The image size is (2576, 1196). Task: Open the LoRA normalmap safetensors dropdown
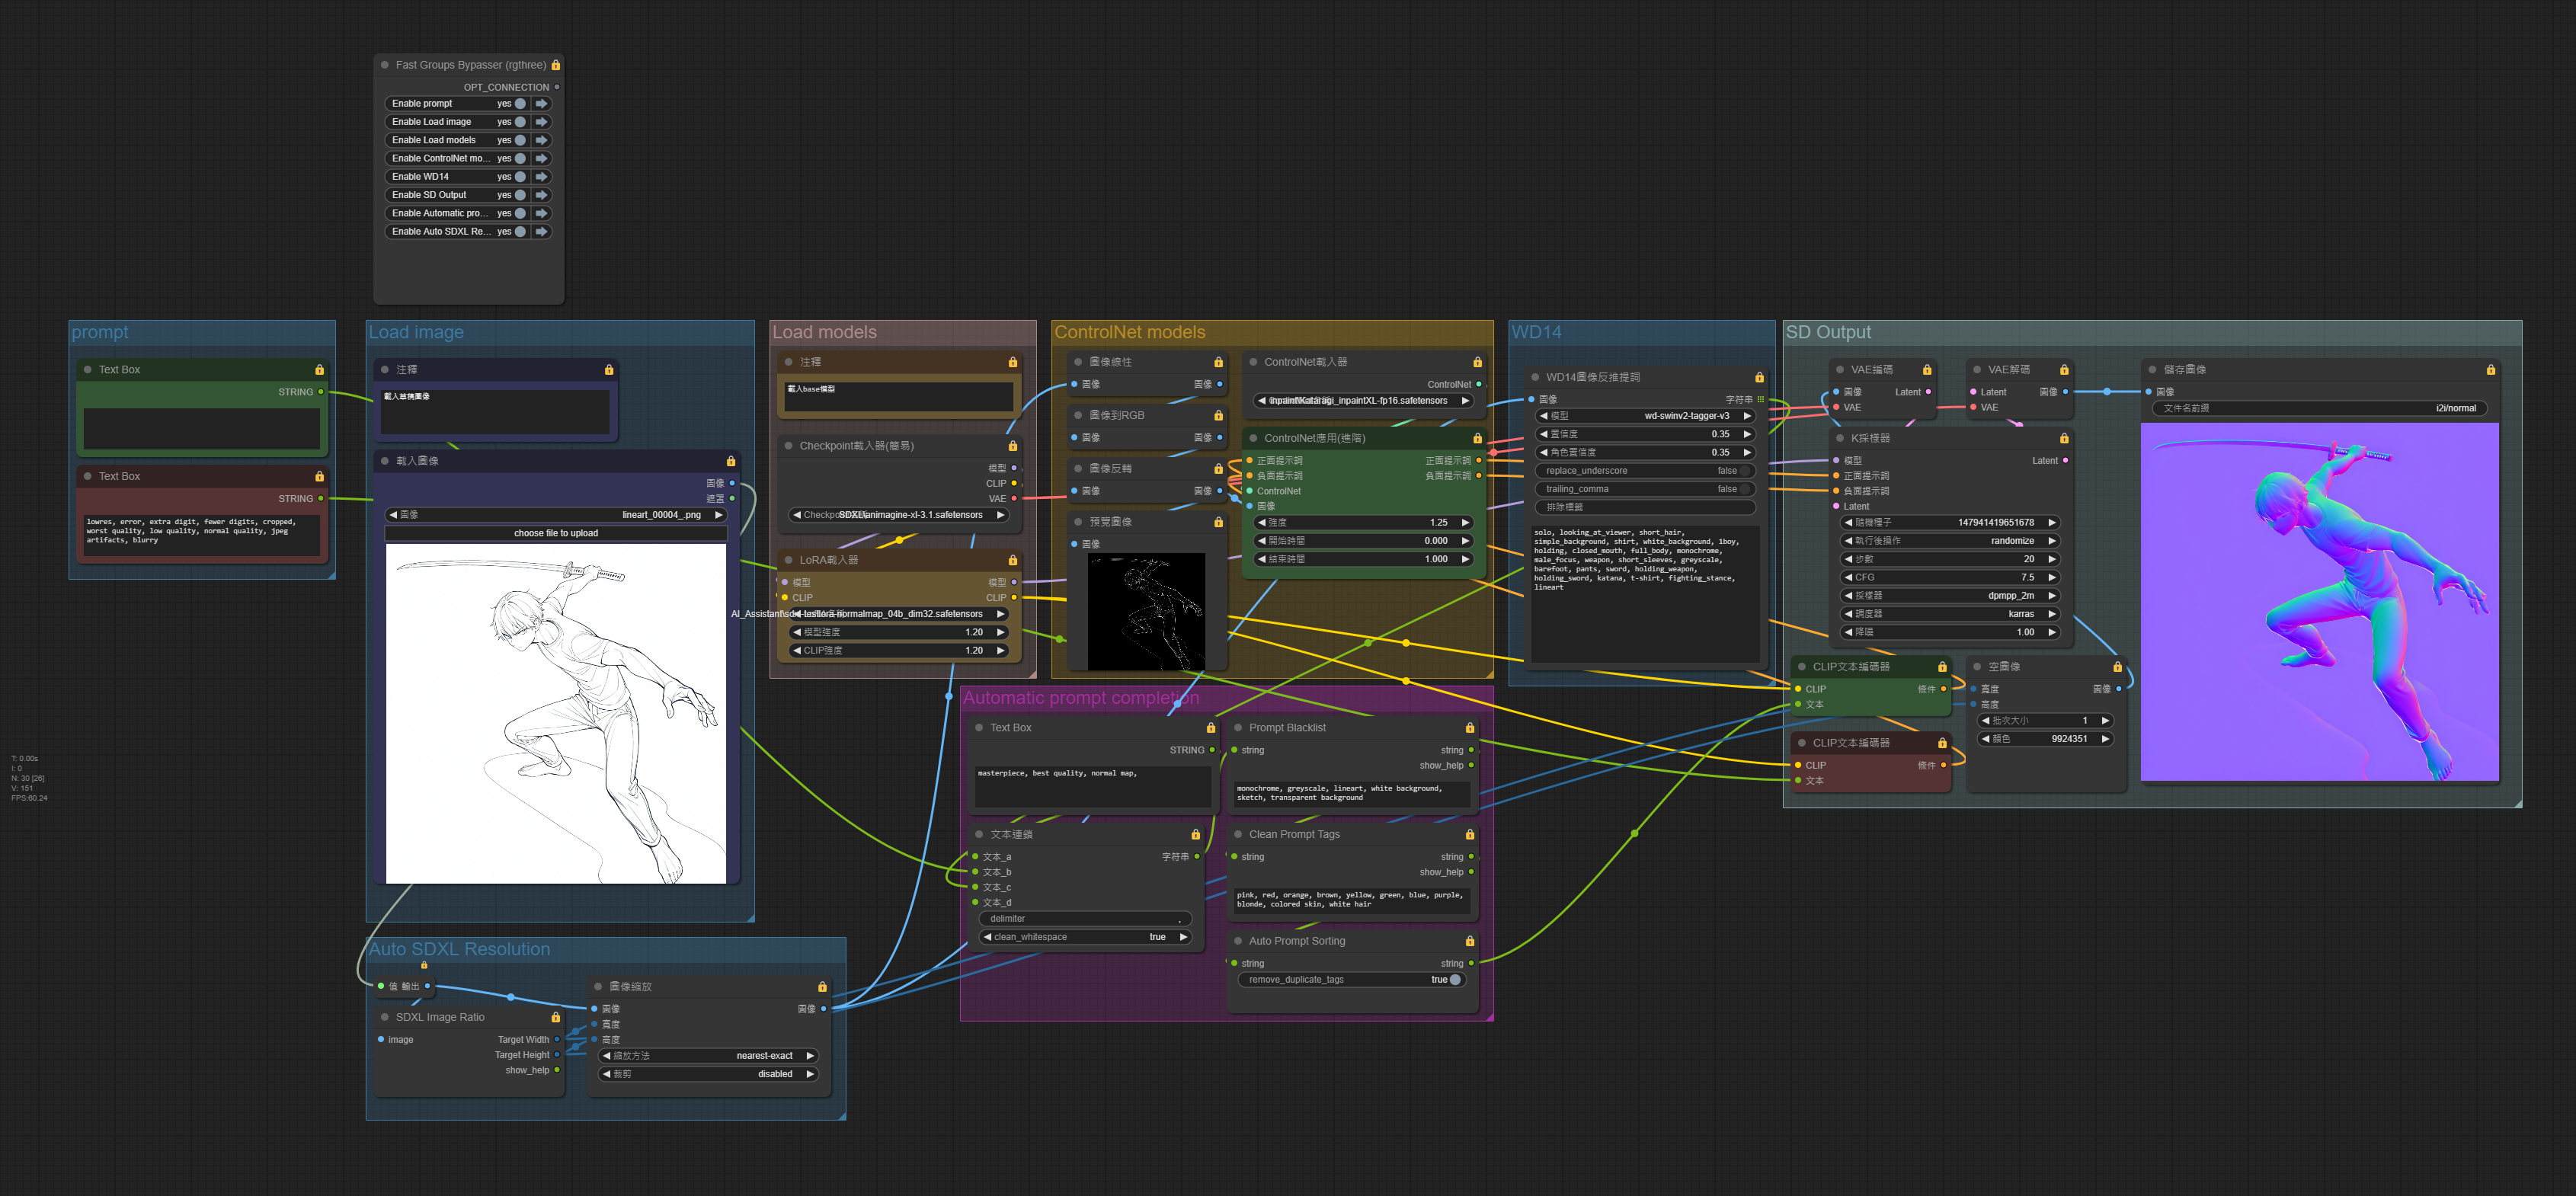[898, 614]
